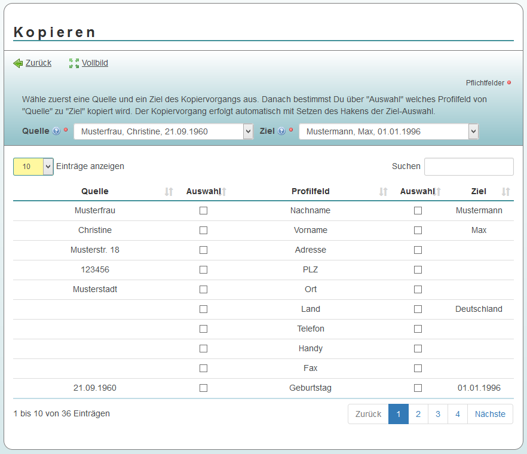Sort table by Profilfeld column arrows
This screenshot has height=454, width=527.
[x=384, y=192]
